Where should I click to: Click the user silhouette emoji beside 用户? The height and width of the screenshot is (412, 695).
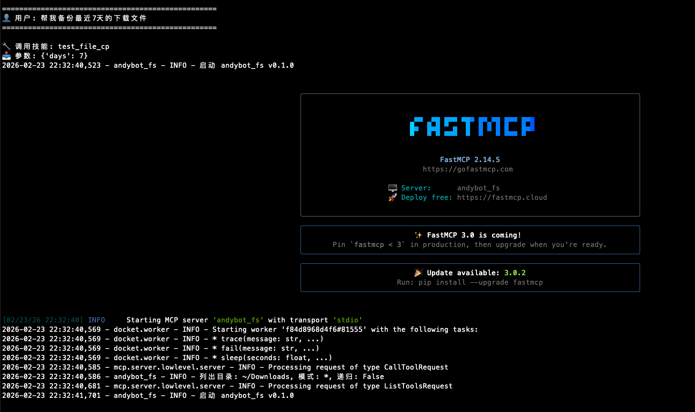[x=6, y=18]
